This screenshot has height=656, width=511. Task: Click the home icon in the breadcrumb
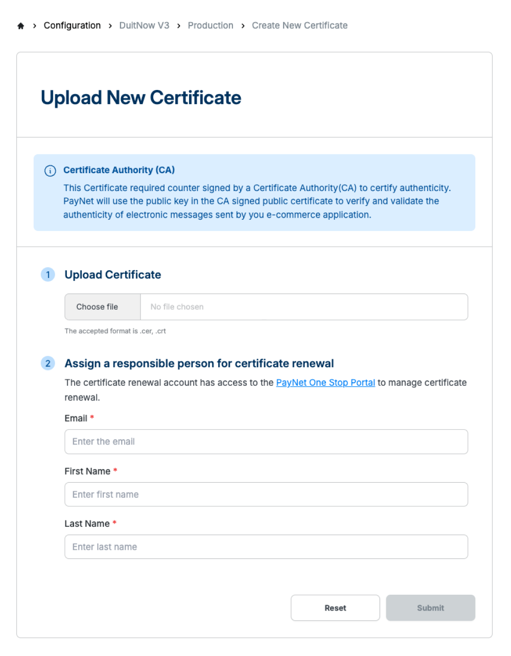pos(21,26)
